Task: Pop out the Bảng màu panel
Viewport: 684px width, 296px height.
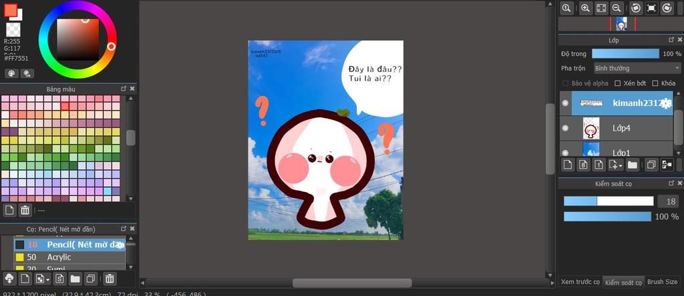Action: [x=124, y=89]
